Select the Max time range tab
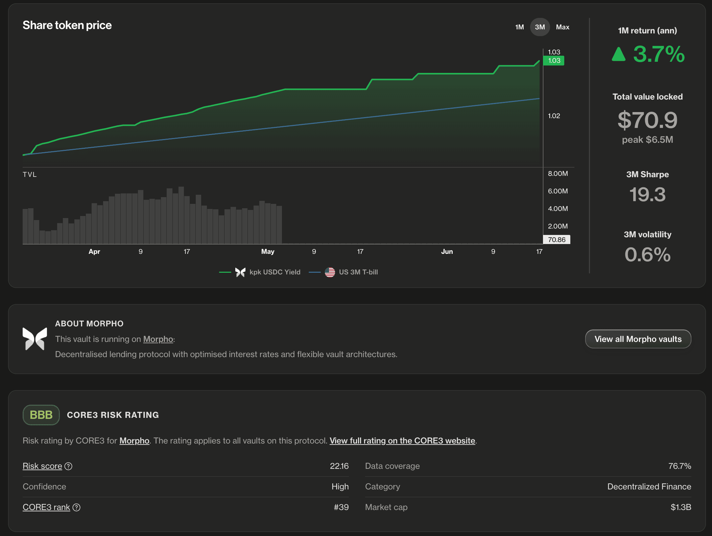Viewport: 712px width, 536px height. tap(563, 27)
